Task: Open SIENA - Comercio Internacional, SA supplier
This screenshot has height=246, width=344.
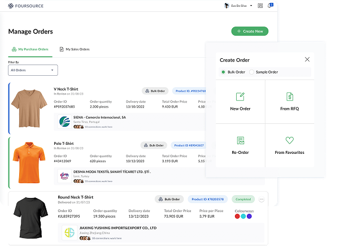Action: point(99,117)
